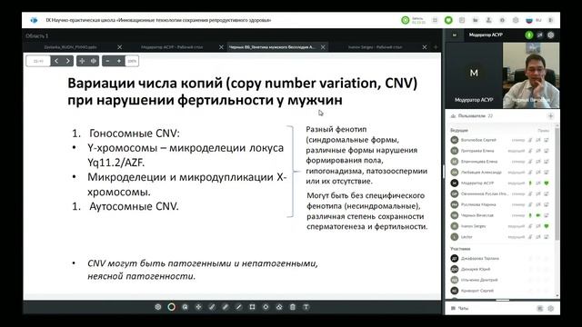582x327 pixels.
Task: Click the Пользователи panel header
Action: pyautogui.click(x=473, y=116)
